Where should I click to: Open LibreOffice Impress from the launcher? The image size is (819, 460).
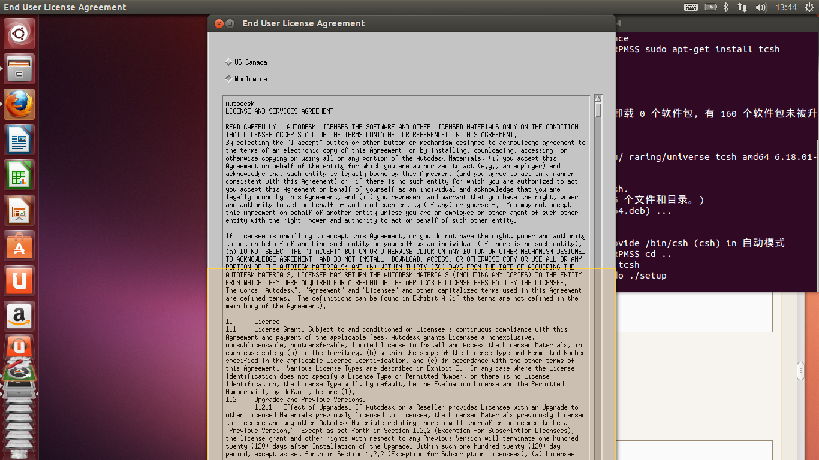click(x=19, y=210)
